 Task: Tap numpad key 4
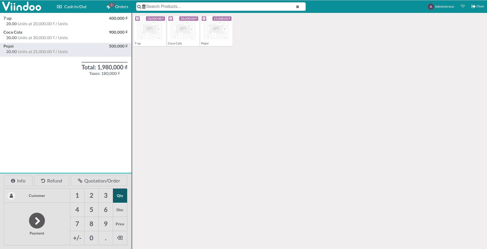(77, 210)
